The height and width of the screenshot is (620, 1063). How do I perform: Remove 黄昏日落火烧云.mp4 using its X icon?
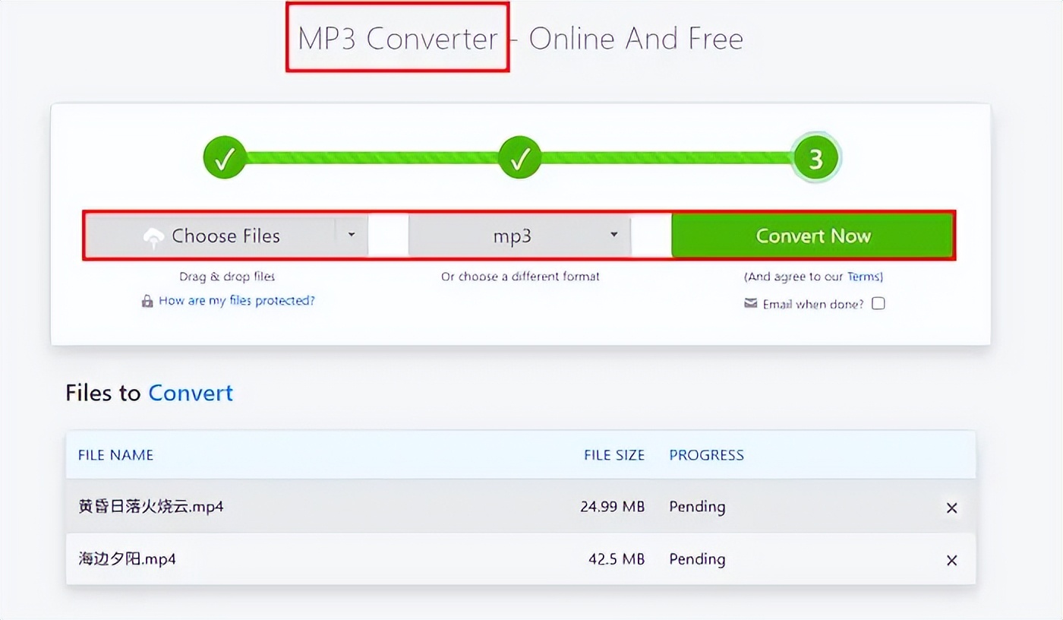(951, 508)
